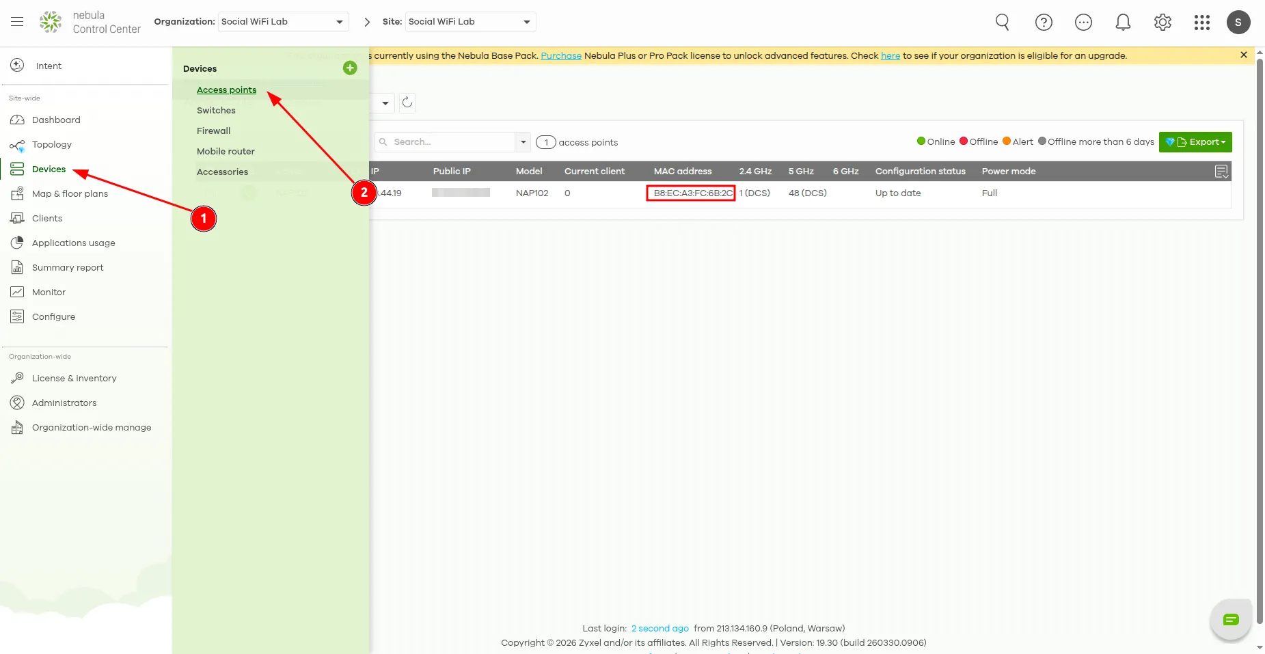Open the search magnifier in the header
This screenshot has height=654, width=1265.
[x=1003, y=22]
